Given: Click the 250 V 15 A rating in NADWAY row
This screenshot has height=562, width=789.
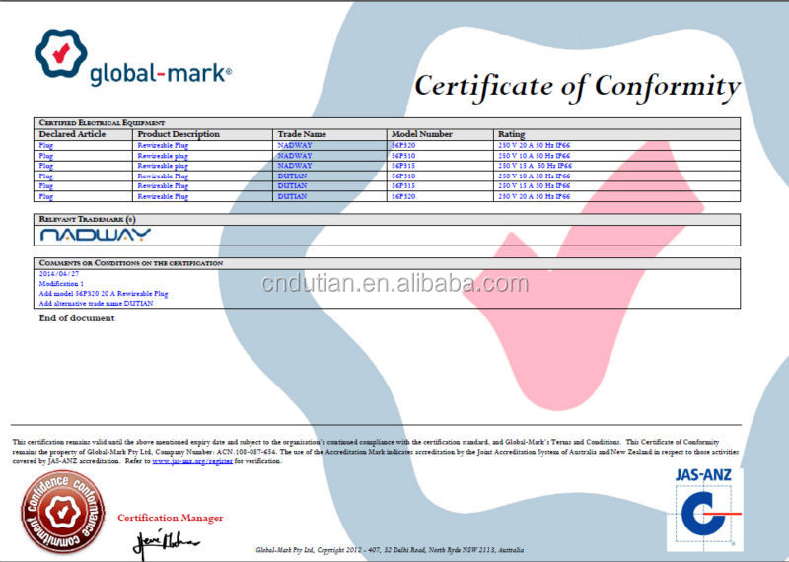Looking at the screenshot, I should point(535,166).
